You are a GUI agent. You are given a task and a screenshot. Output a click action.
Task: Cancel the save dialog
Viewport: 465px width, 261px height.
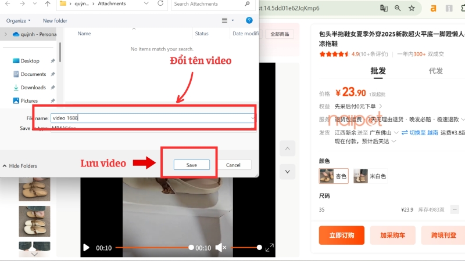click(233, 165)
